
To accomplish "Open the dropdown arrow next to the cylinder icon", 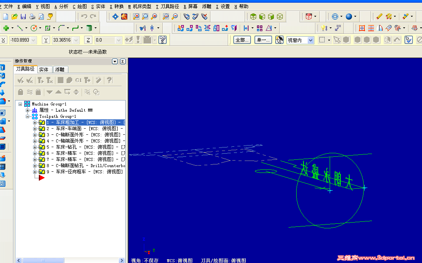I will 95,28.
